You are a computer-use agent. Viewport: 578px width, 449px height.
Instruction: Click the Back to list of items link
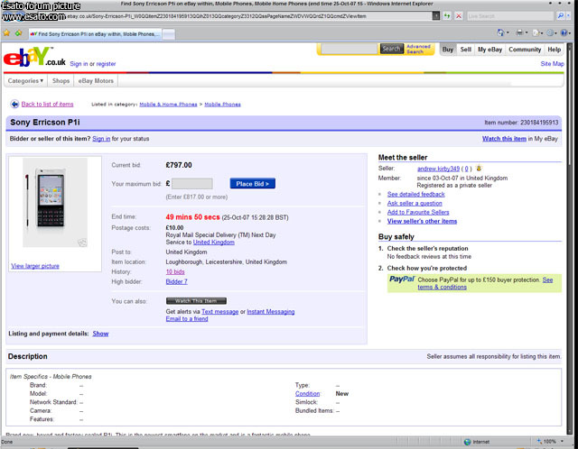pos(47,105)
